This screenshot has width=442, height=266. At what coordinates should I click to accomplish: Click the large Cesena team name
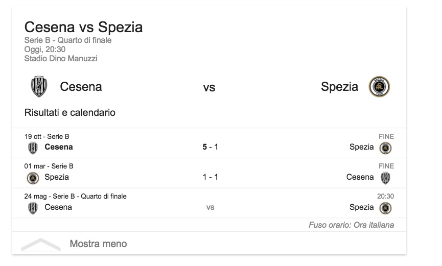pos(81,87)
